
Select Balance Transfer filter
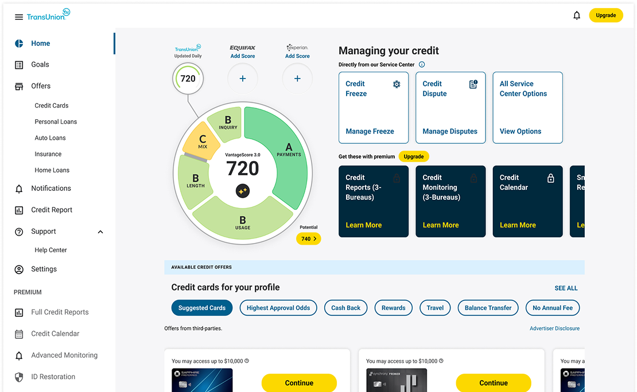tap(488, 308)
